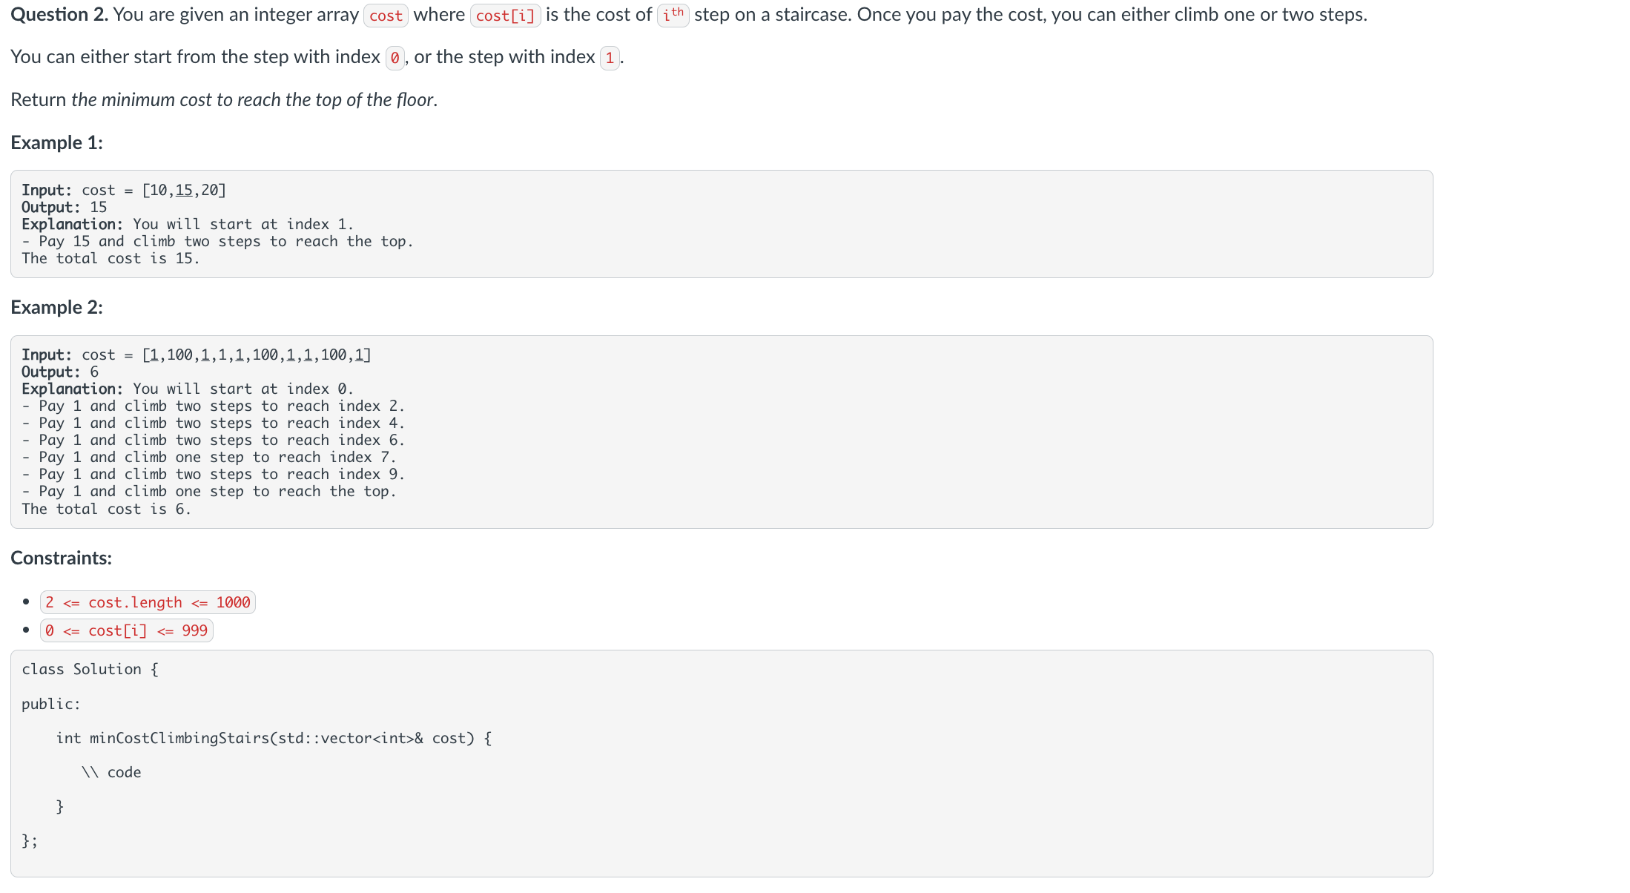Screen dimensions: 1630x893
Task: Select the index 1 badge in the prompt
Action: point(609,57)
